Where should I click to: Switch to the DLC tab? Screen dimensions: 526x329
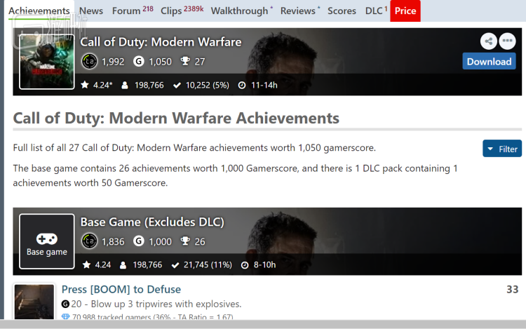click(376, 11)
